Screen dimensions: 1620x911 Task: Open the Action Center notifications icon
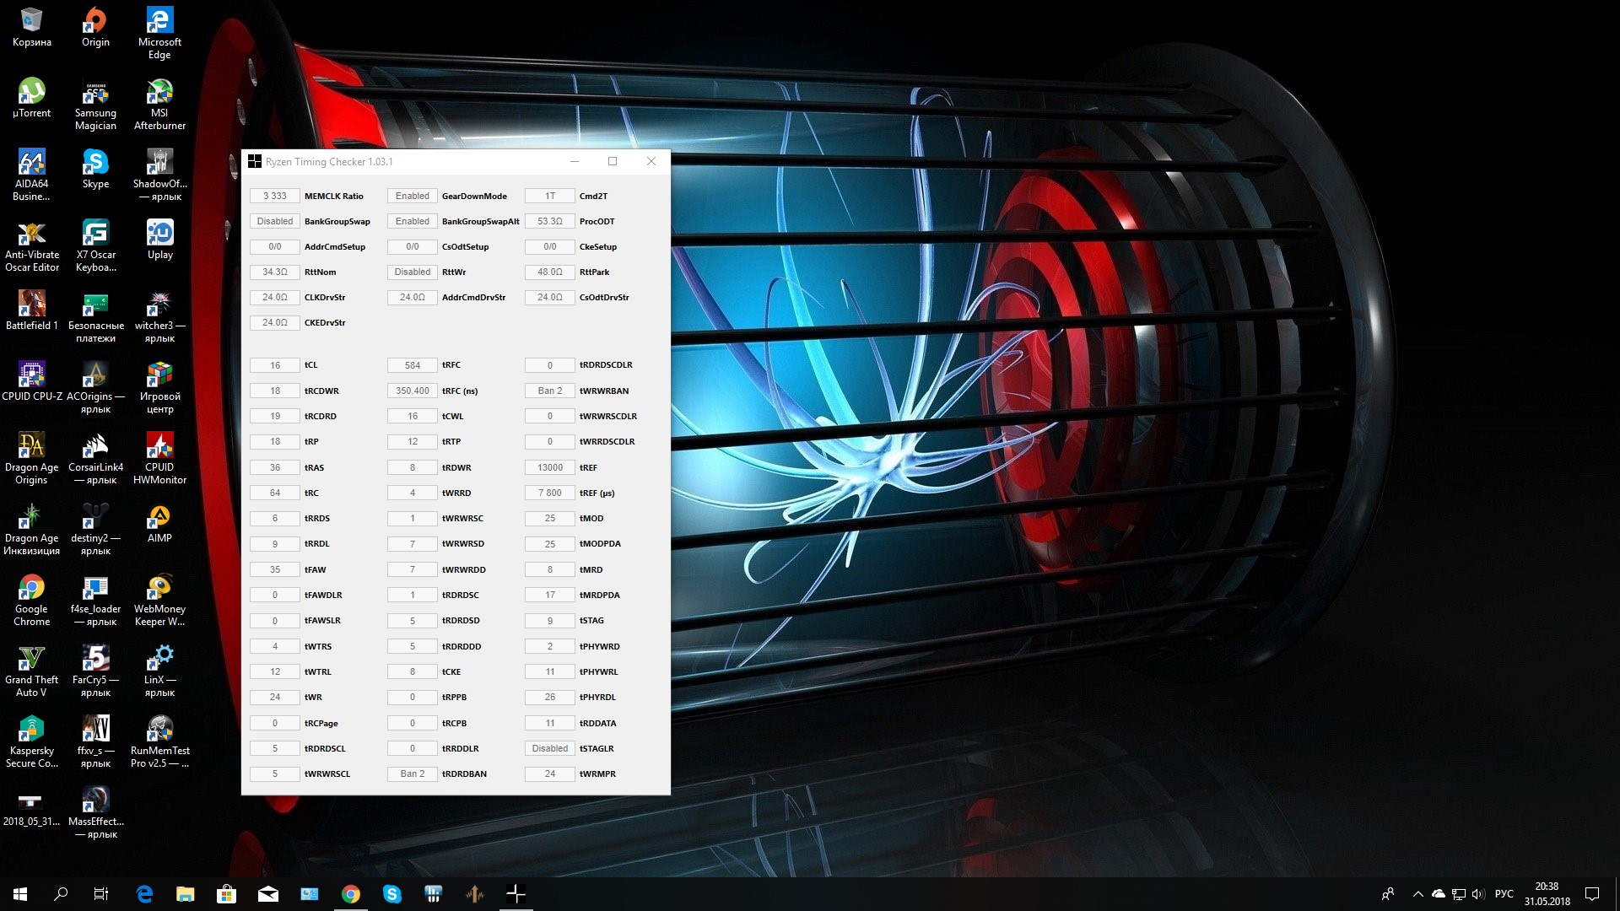1592,894
